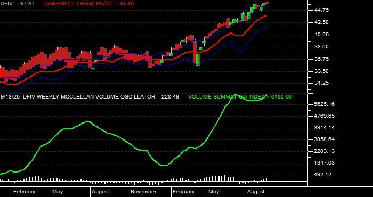Image resolution: width=373 pixels, height=197 pixels.
Task: Click DFIV WEEKLY MCCLELLAN VOLUME OSCILLATOR = 228.49 text
Action: click(x=101, y=97)
